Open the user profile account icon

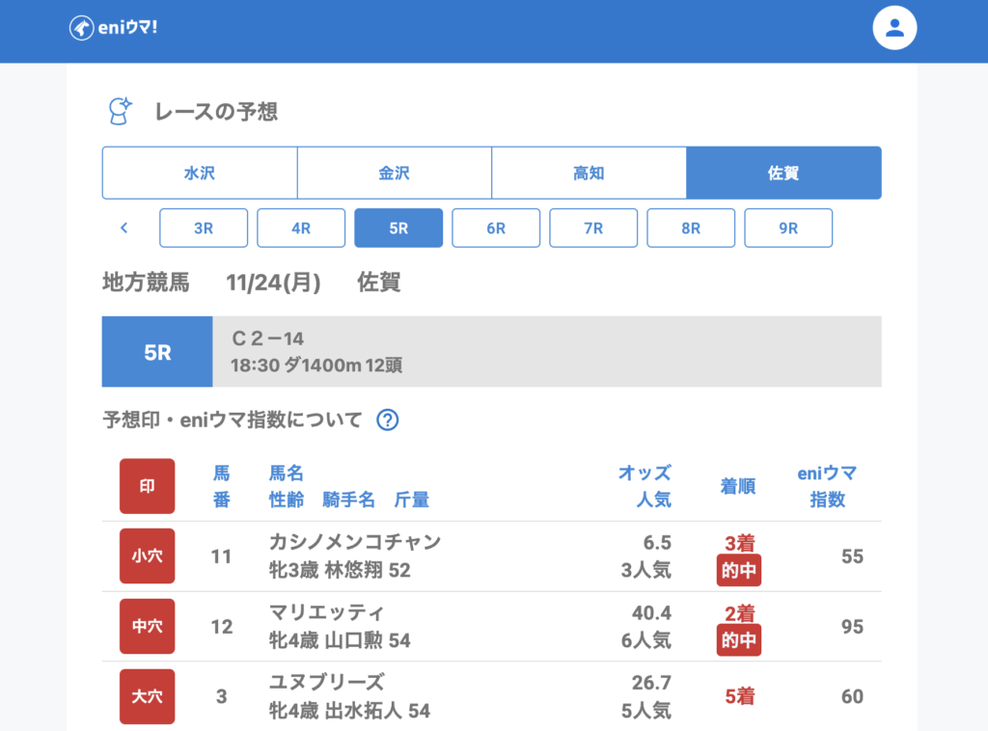click(893, 28)
